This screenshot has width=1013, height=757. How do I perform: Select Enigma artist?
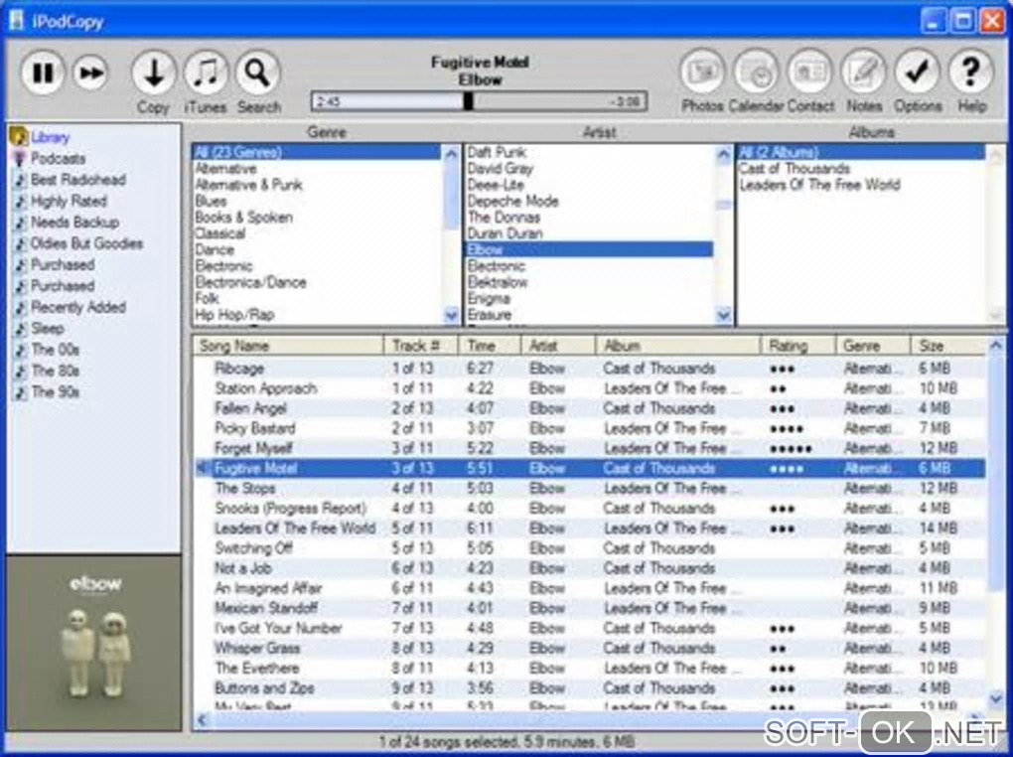tap(489, 299)
